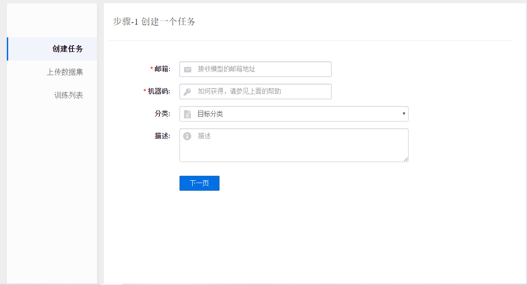
Task: Go to 训练列表 in the sidebar
Action: pyautogui.click(x=68, y=96)
